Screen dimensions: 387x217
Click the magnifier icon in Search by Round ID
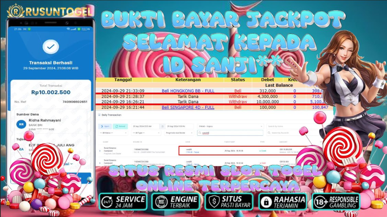tap(269, 133)
